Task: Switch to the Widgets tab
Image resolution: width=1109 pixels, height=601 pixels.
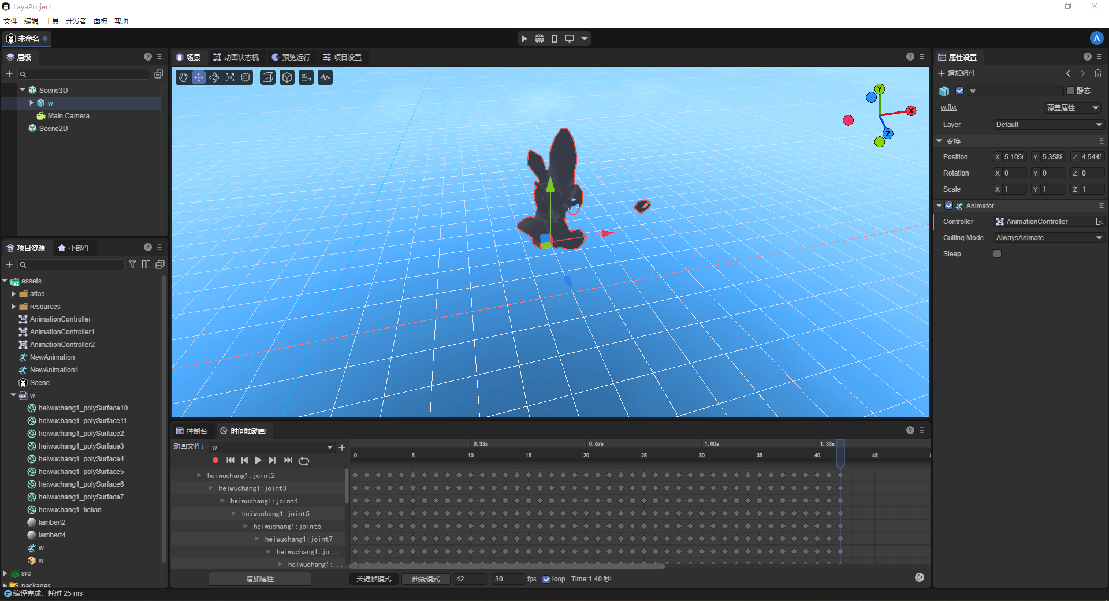Action: point(73,248)
